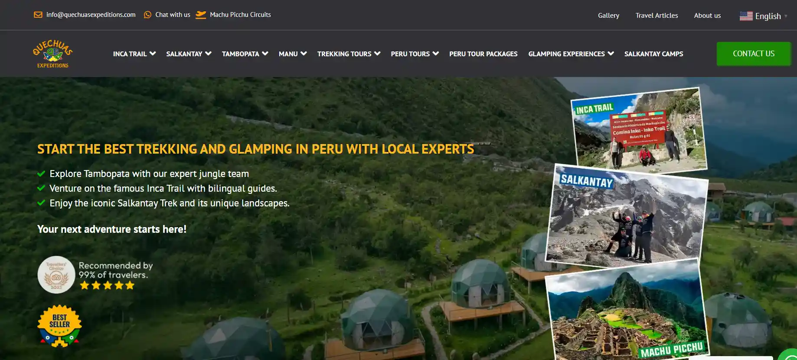Image resolution: width=797 pixels, height=360 pixels.
Task: Expand the Inca Trail menu chevron
Action: [153, 53]
